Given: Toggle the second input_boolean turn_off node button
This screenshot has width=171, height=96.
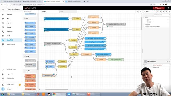Looking at the screenshot, I should click(x=105, y=49).
